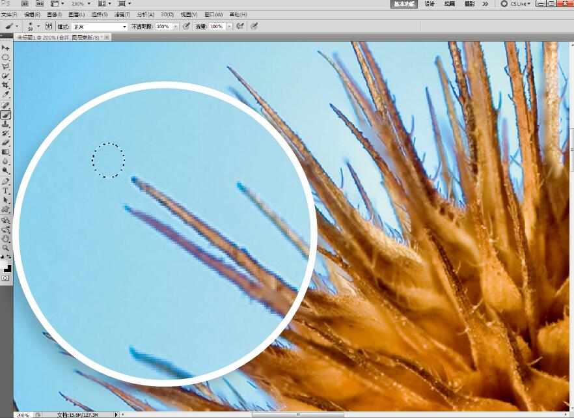Show more workspaces via double chevron
Screen dimensions: 574x418
click(485, 4)
